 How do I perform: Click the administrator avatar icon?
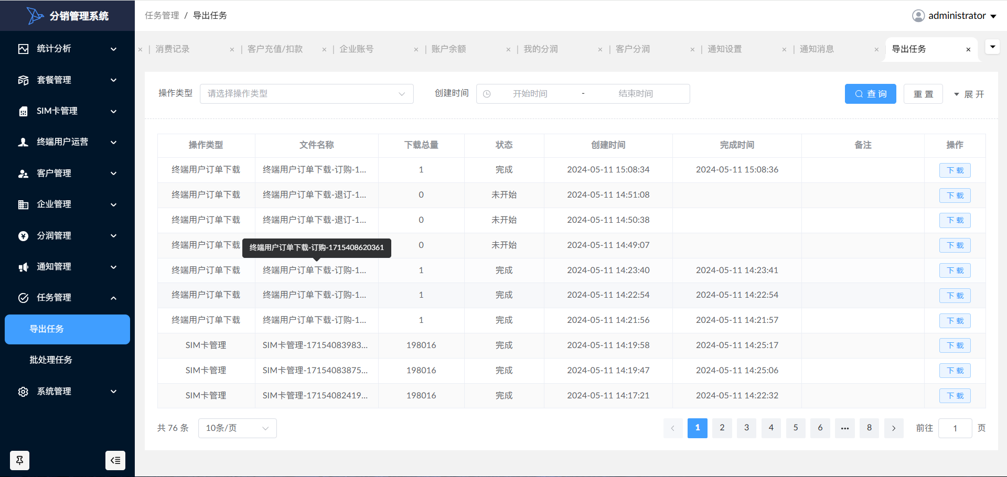coord(918,16)
